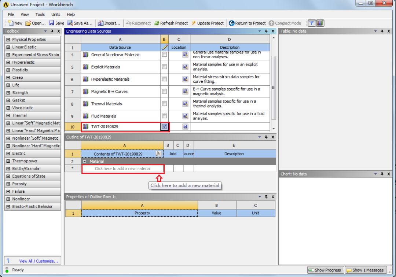Click Update Project in the toolbar
The height and width of the screenshot is (277, 396).
tap(207, 23)
